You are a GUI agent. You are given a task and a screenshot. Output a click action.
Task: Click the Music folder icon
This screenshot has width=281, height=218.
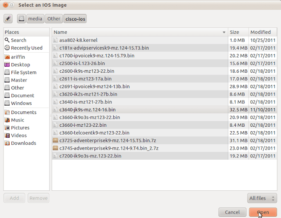pos(7,120)
